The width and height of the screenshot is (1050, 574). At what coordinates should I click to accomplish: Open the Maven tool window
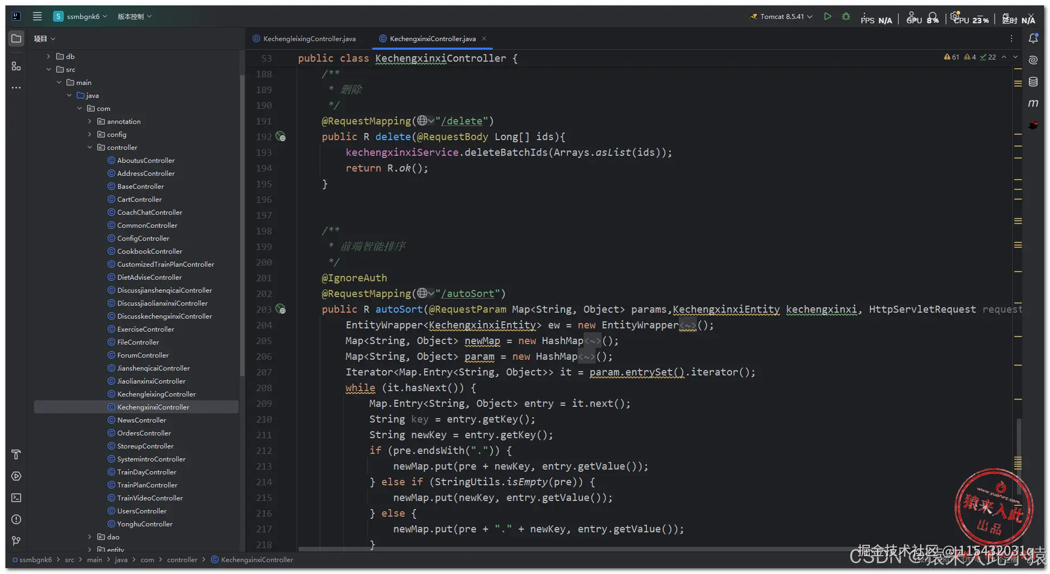coord(1033,103)
